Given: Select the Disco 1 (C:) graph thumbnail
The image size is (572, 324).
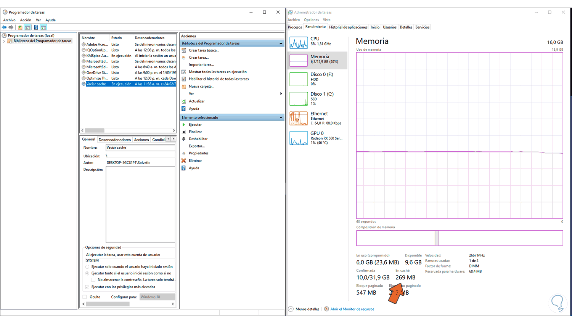Looking at the screenshot, I should pos(299,99).
